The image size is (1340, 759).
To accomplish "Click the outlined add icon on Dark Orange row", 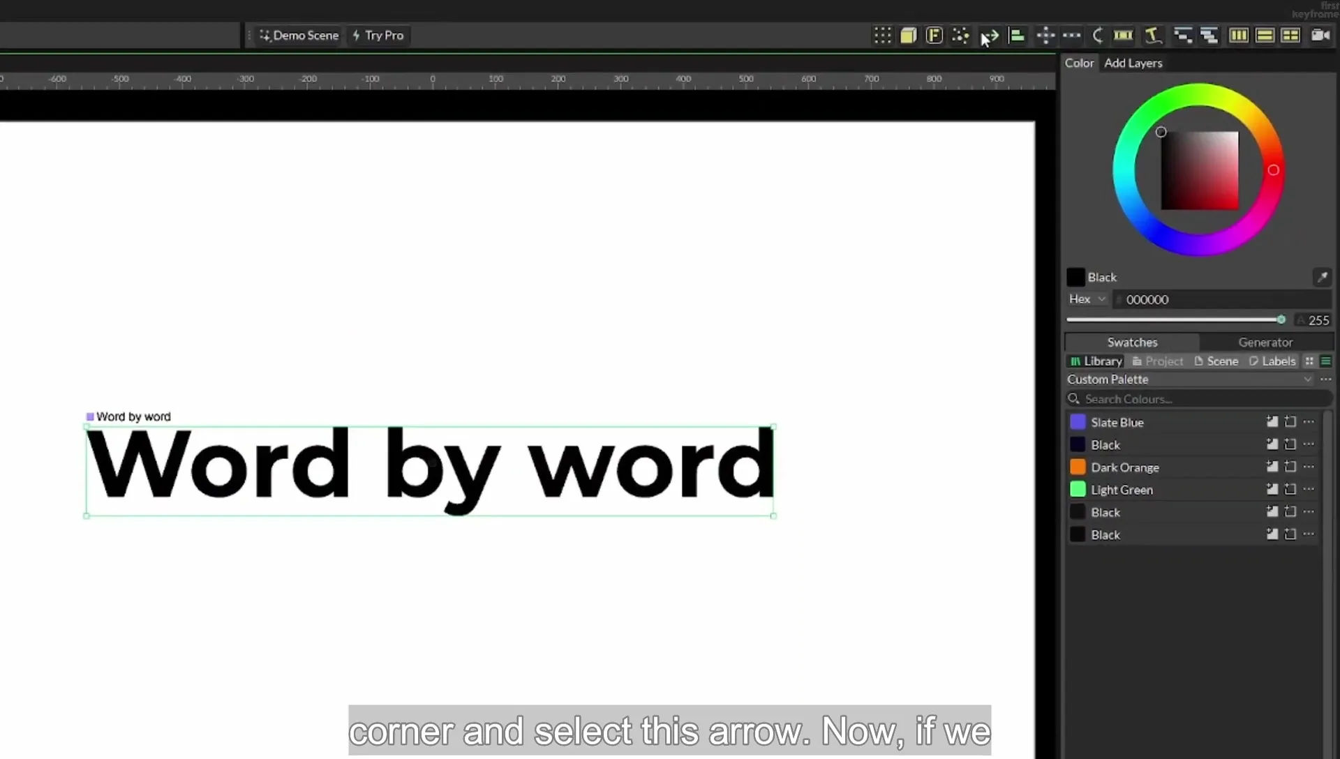I will pos(1290,467).
